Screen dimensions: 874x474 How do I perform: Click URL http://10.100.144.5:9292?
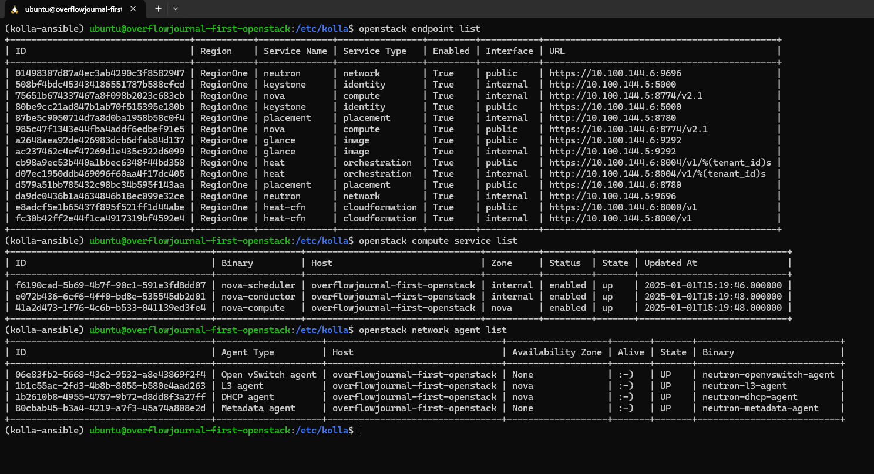(x=613, y=152)
